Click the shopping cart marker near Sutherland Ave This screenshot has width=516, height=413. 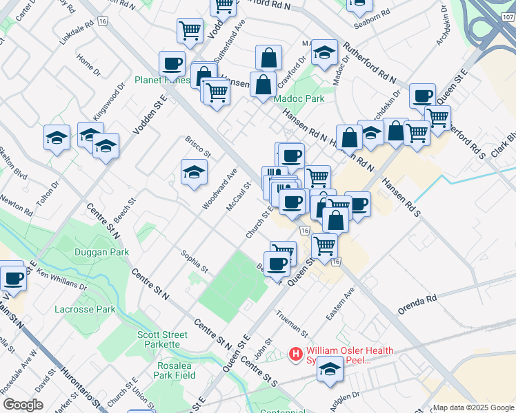190,31
